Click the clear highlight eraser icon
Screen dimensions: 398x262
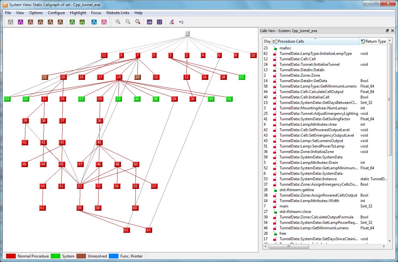[172, 22]
